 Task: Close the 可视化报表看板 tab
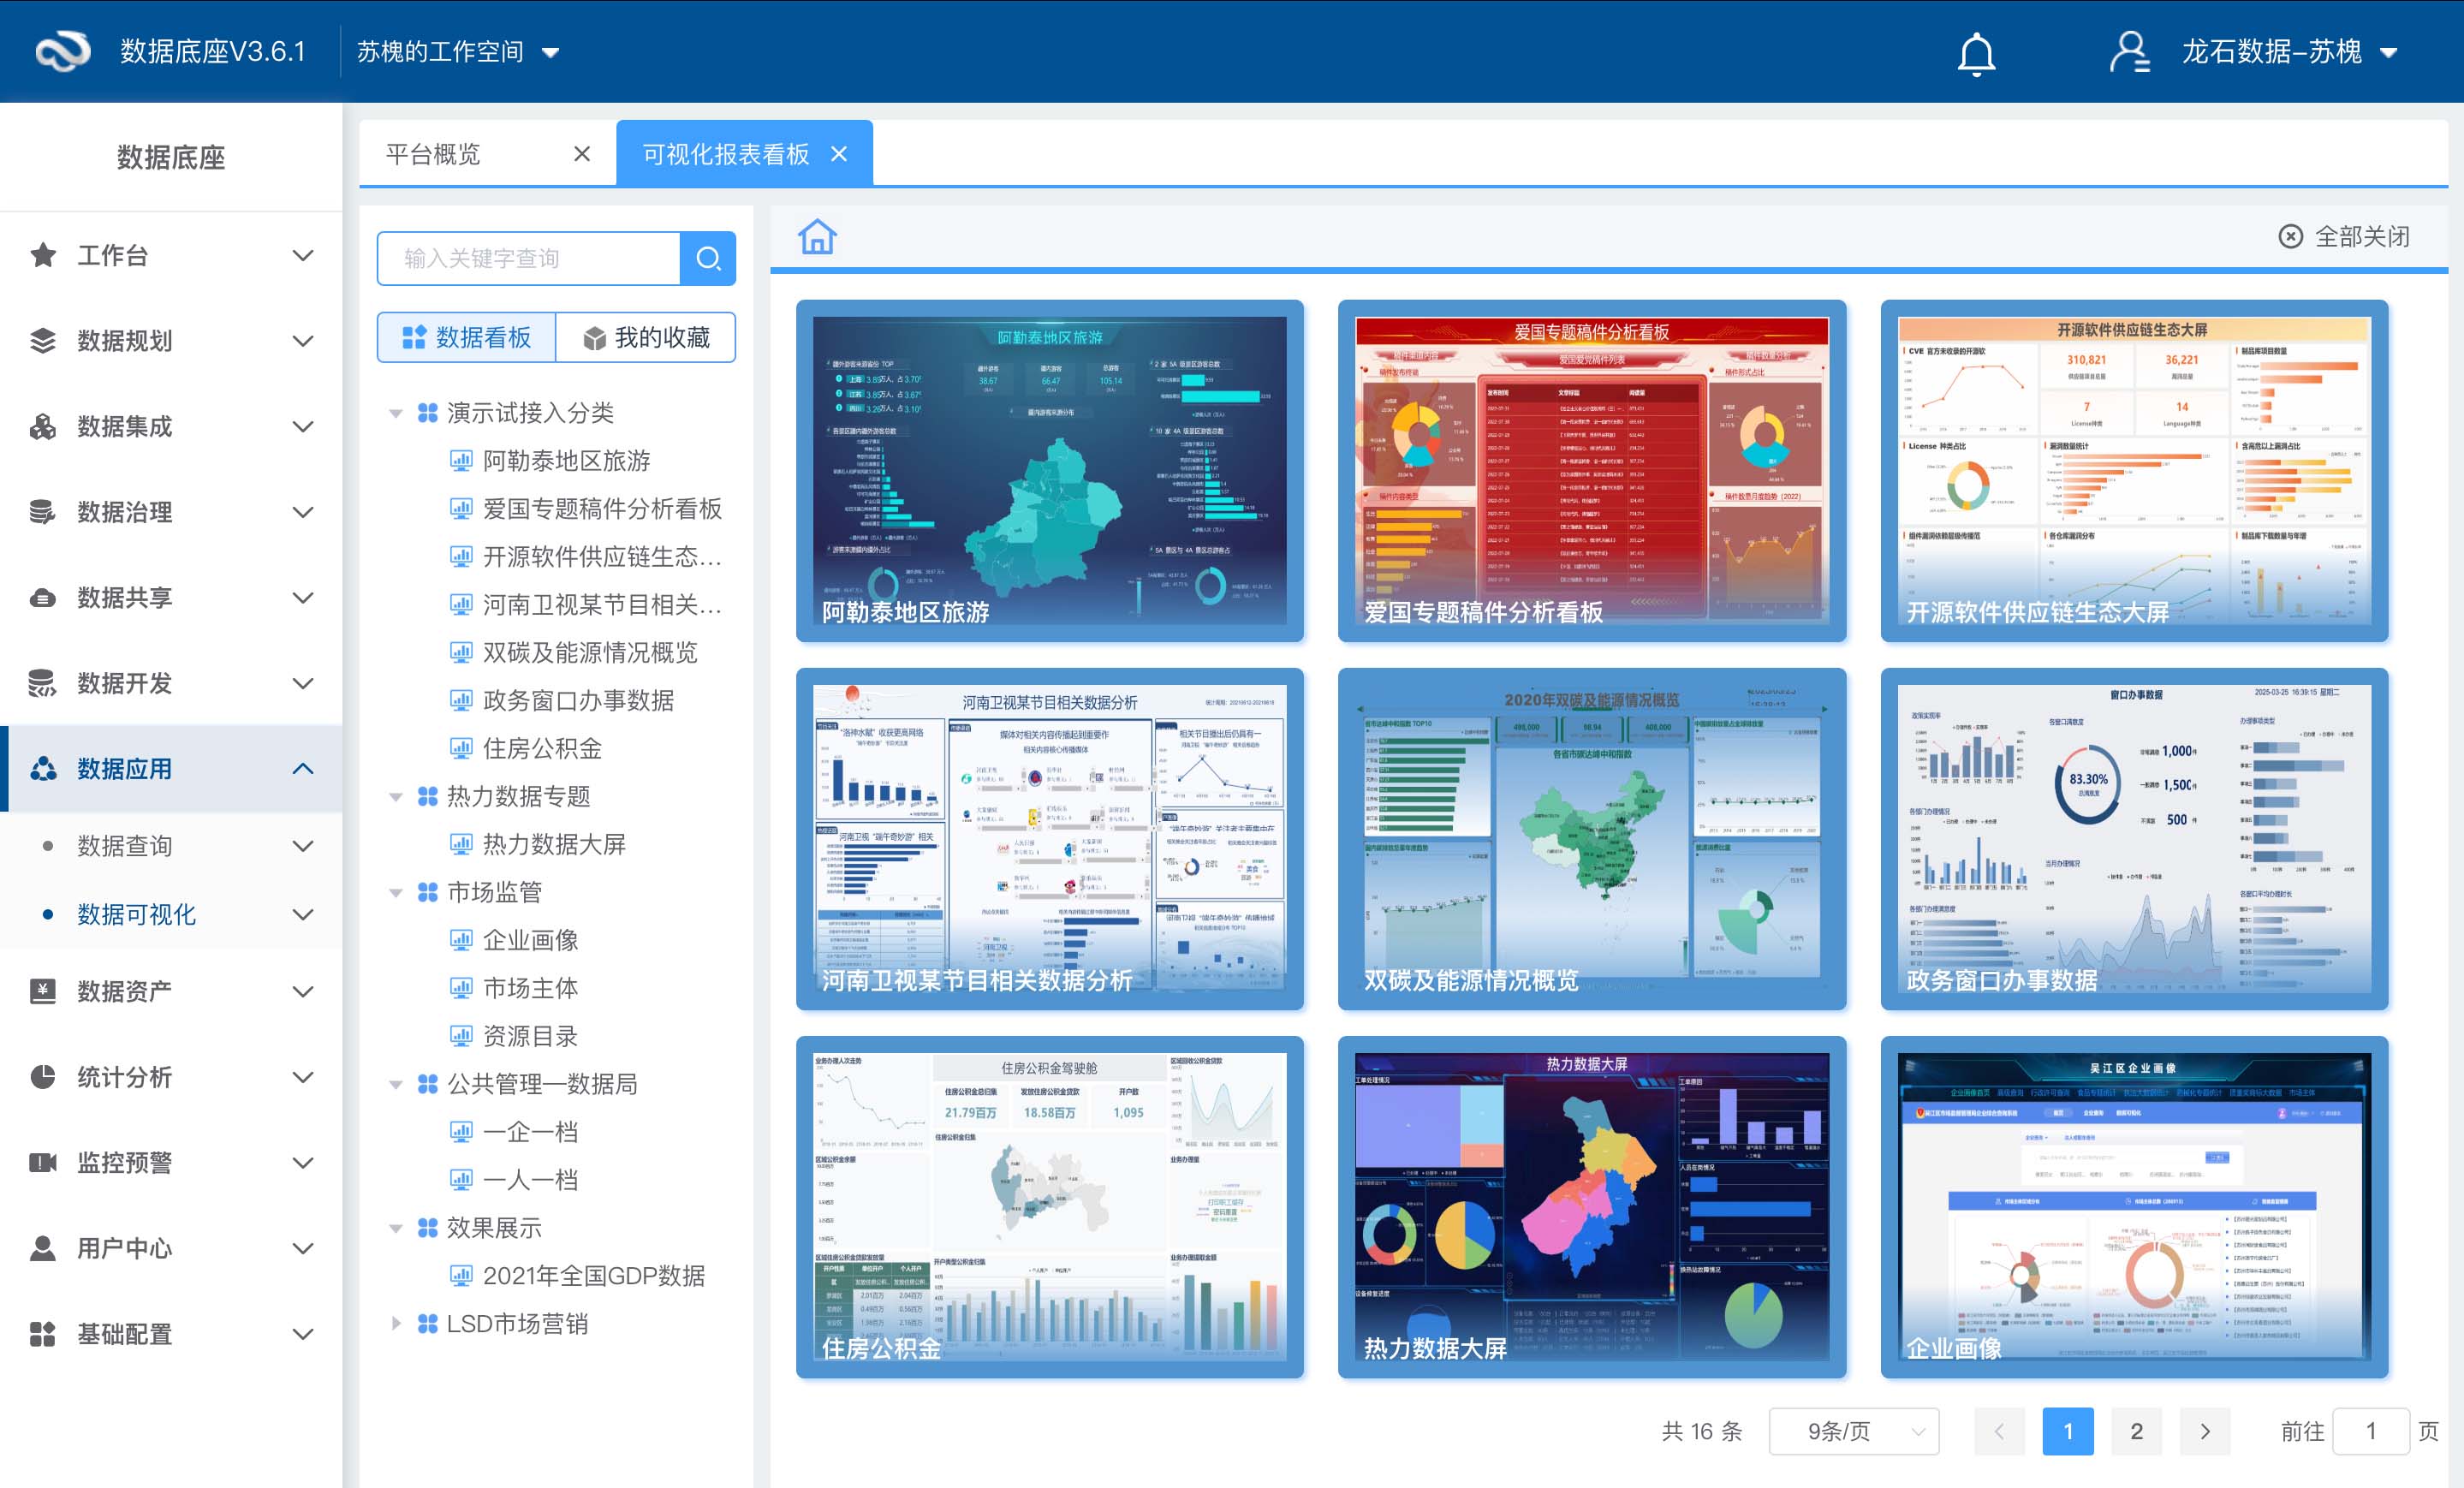click(x=839, y=154)
